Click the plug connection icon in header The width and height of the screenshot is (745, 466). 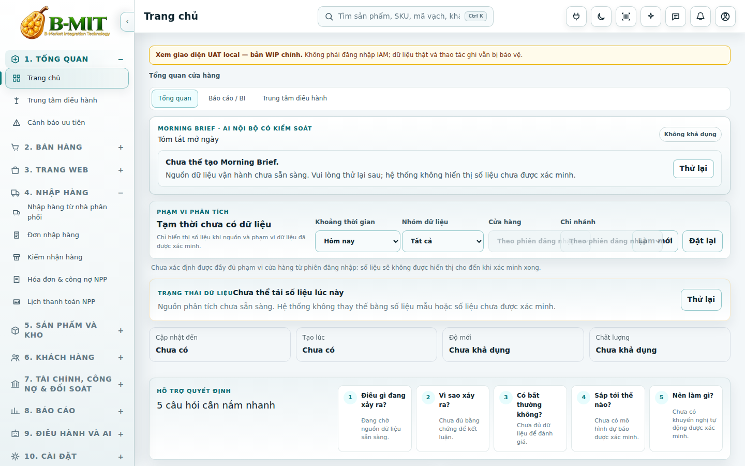coord(576,17)
